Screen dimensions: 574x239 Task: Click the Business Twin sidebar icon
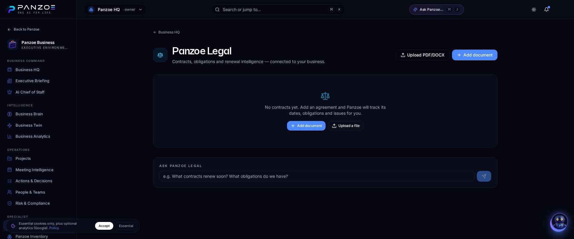[x=10, y=125]
